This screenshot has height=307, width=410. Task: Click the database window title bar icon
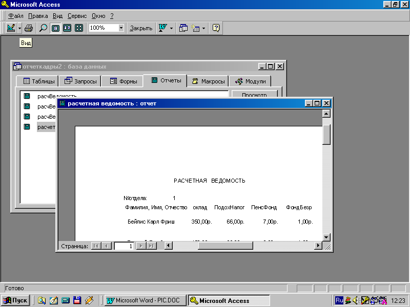(17, 67)
